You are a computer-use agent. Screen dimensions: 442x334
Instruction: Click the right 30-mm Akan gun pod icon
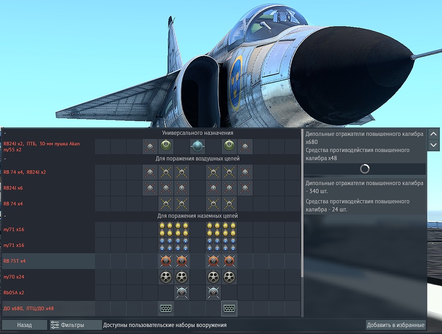229,146
